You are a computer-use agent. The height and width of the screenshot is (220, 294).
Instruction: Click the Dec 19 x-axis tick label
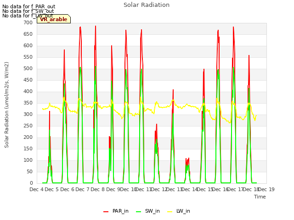tap(266, 189)
